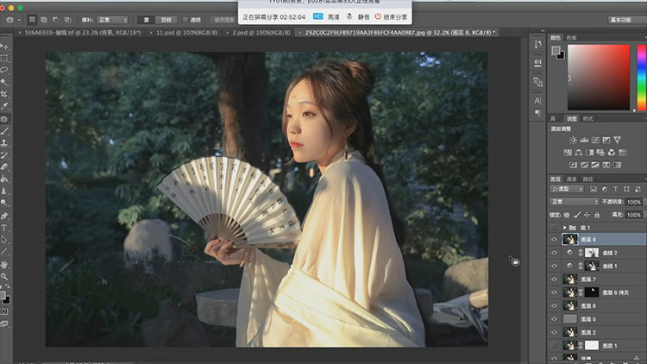
Task: Hide layer 图层 8
Action: tap(554, 240)
